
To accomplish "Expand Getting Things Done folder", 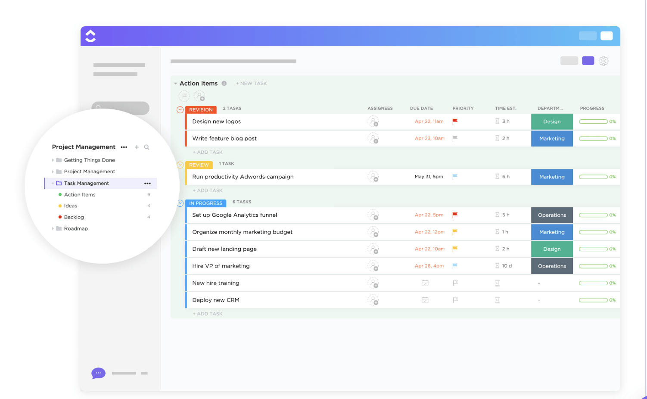I will (x=53, y=160).
